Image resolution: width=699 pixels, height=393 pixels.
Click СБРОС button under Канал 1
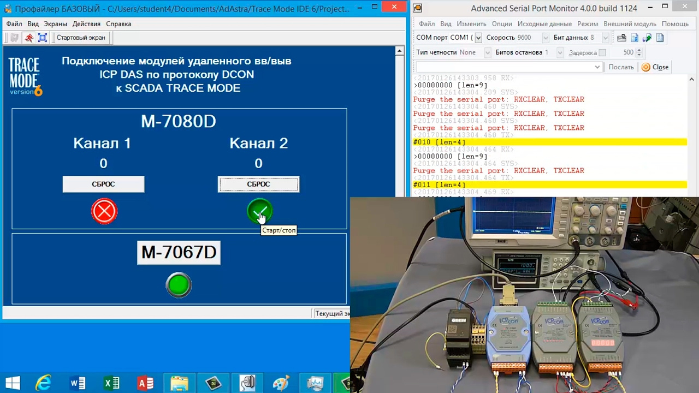tap(103, 184)
